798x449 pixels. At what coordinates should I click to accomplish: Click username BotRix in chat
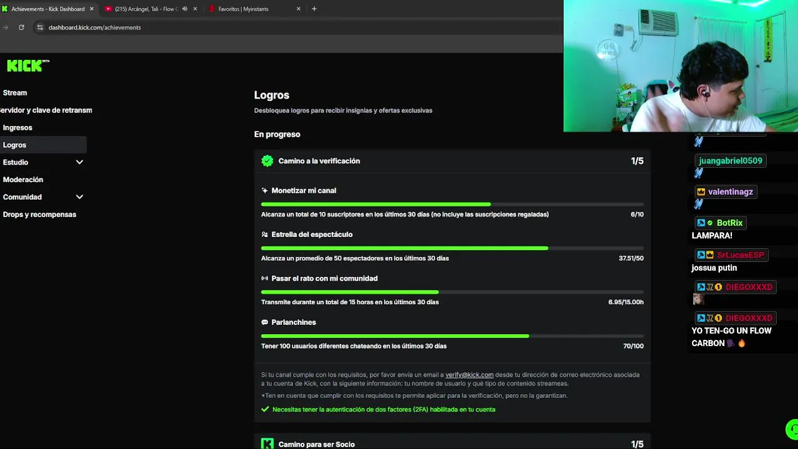coord(729,223)
